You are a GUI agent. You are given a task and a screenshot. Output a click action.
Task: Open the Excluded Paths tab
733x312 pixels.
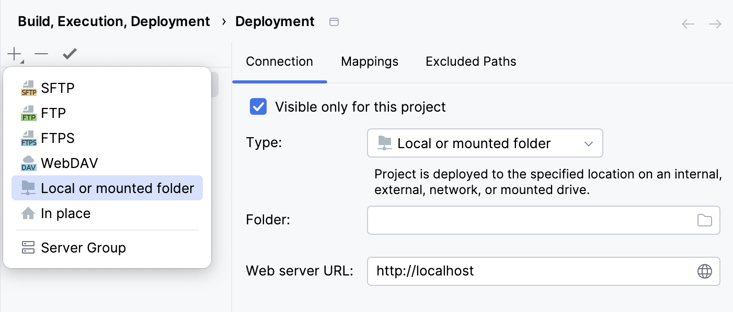(470, 61)
